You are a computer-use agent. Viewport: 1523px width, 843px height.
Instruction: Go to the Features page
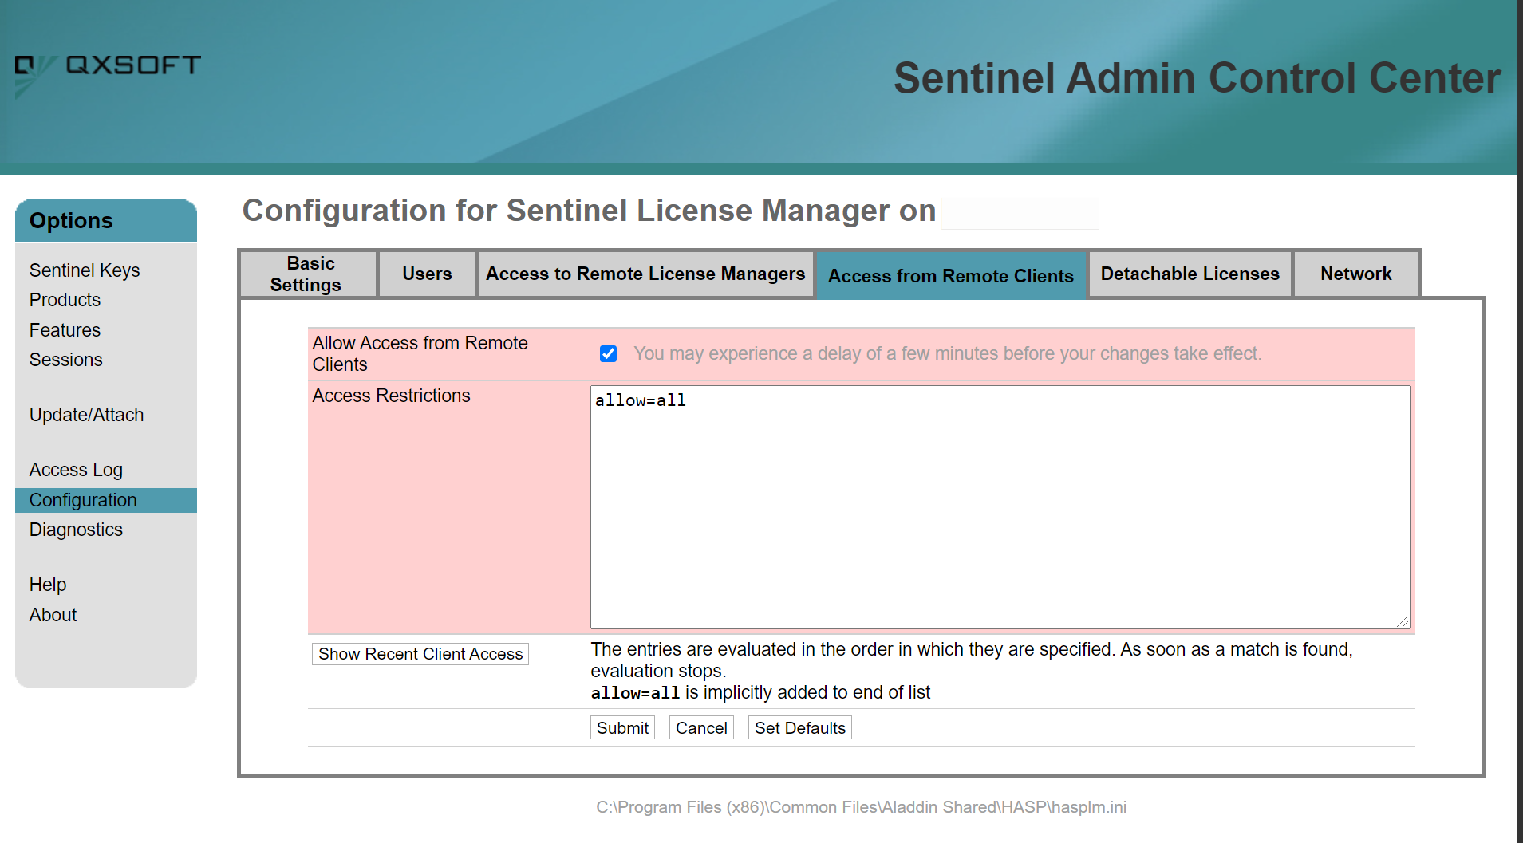(65, 330)
